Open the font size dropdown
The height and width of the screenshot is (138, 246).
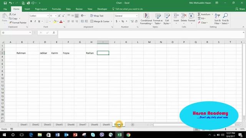click(x=56, y=16)
